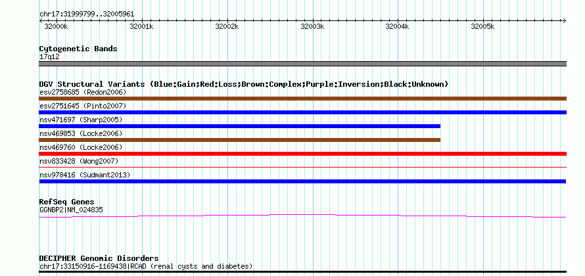Select the brown esv2758685 complex variant bar
Viewport: 585px width, 276px height.
[x=302, y=99]
